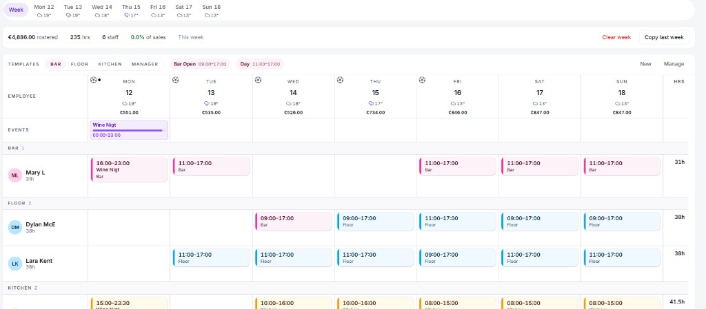Open Dylan McE's DM avatar
The image size is (706, 309).
coord(15,228)
